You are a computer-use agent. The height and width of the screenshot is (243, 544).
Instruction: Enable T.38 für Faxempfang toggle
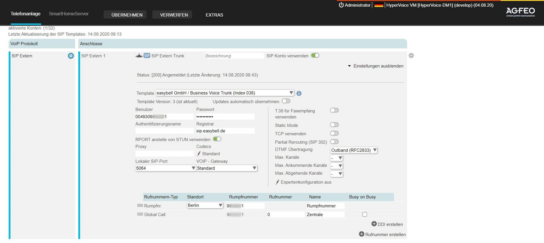pyautogui.click(x=334, y=110)
